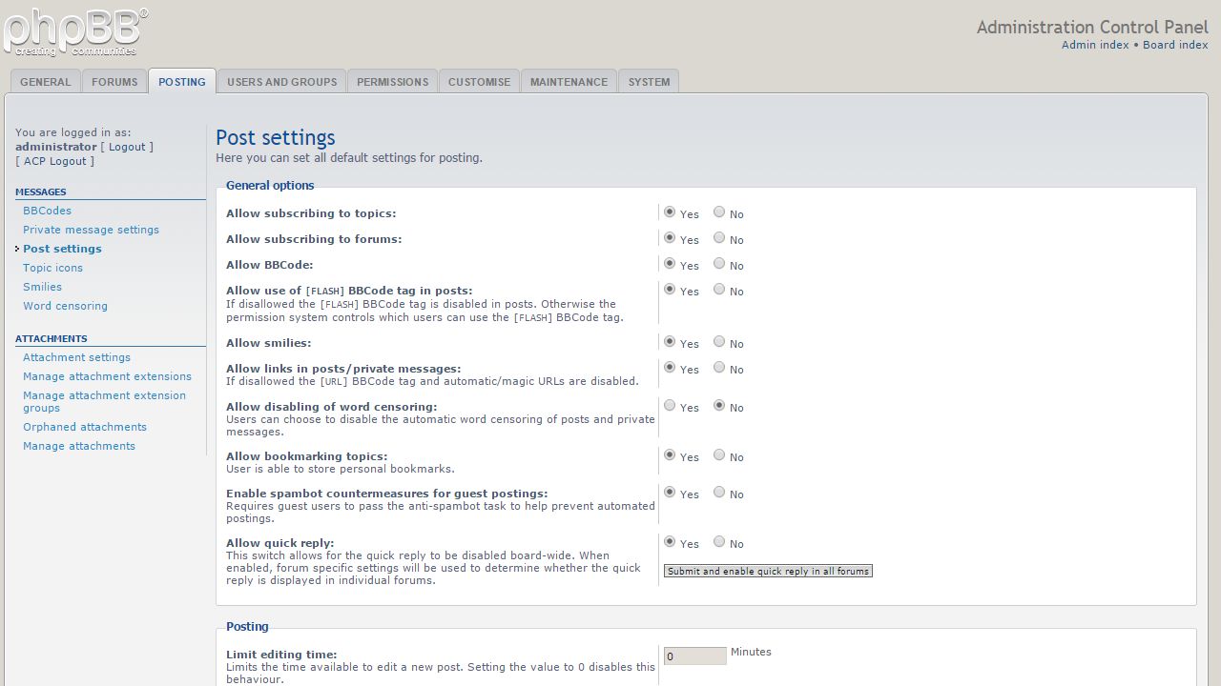The width and height of the screenshot is (1221, 686).
Task: Click the Messages sidebar heading
Action: coord(41,192)
